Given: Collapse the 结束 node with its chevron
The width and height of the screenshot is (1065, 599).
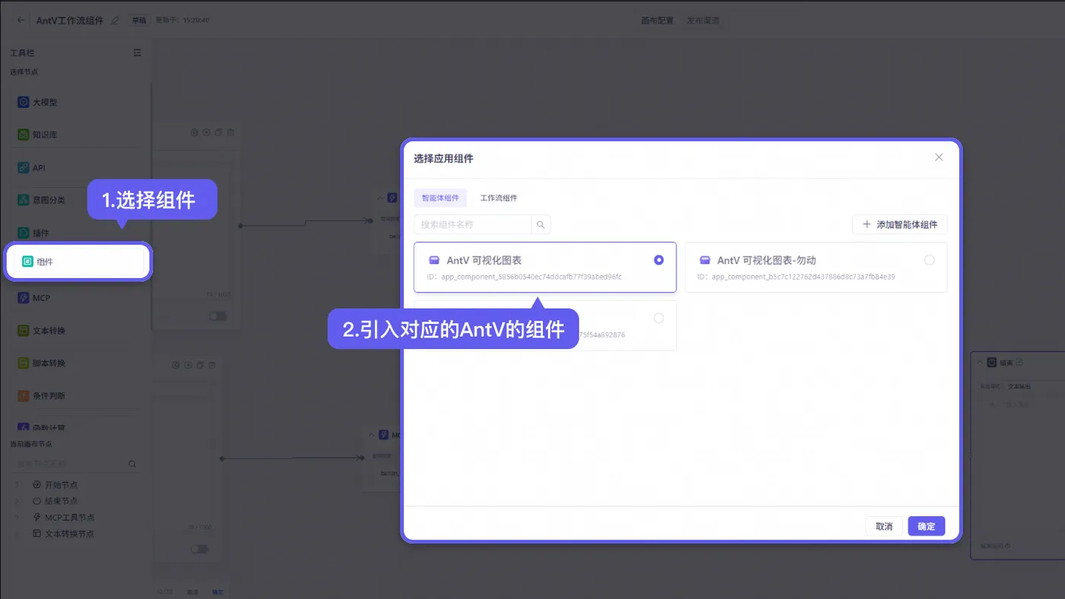Looking at the screenshot, I should coord(980,363).
